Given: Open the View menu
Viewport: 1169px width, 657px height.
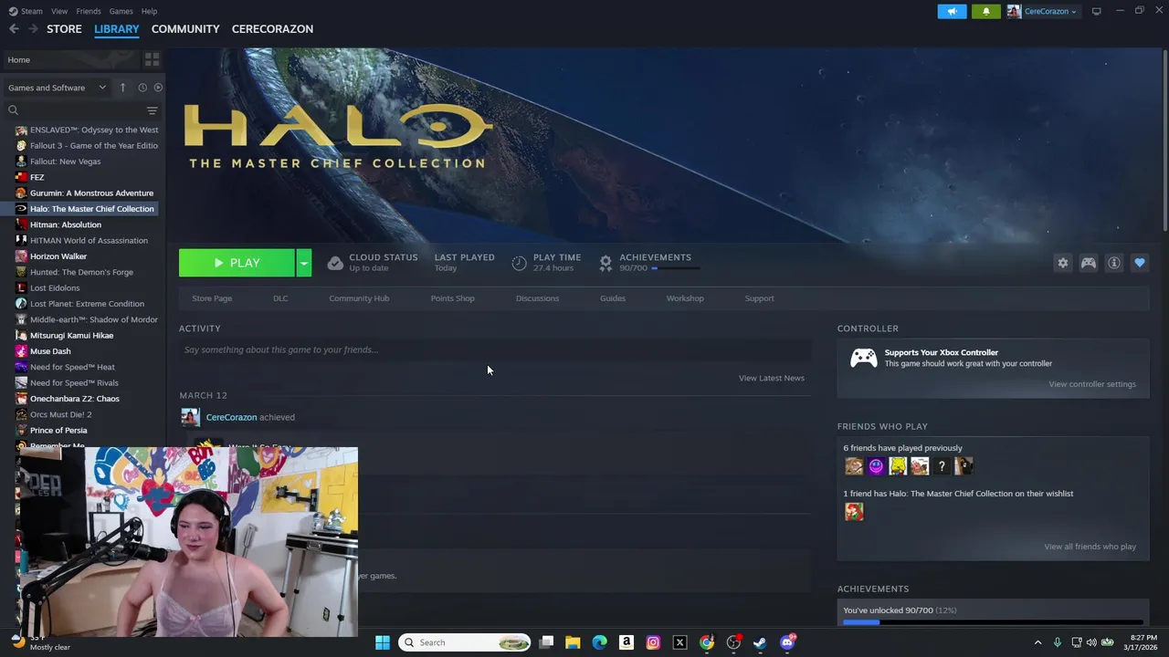Looking at the screenshot, I should [x=59, y=11].
